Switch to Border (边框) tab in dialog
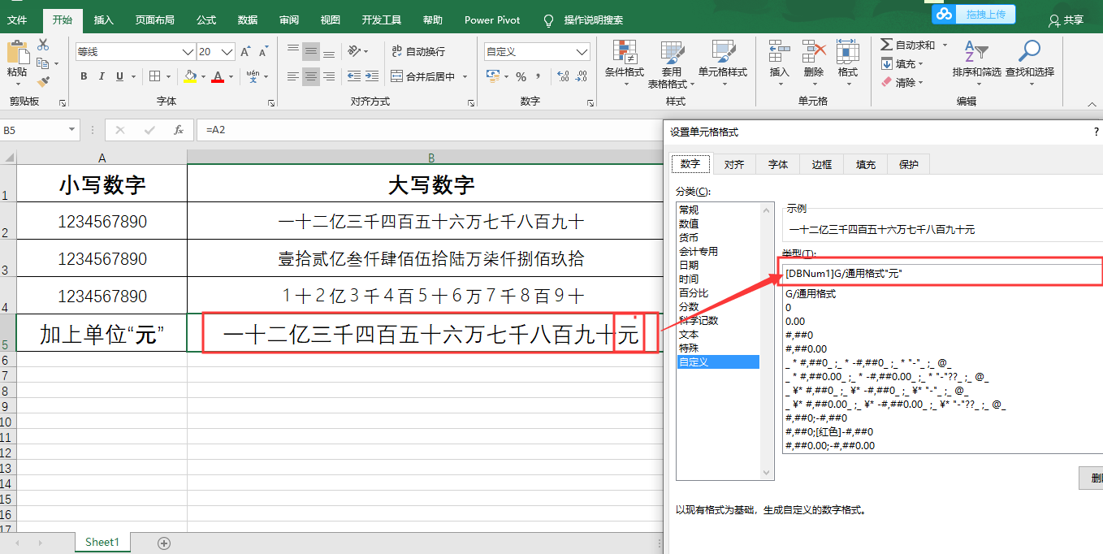The image size is (1103, 554). pyautogui.click(x=822, y=164)
